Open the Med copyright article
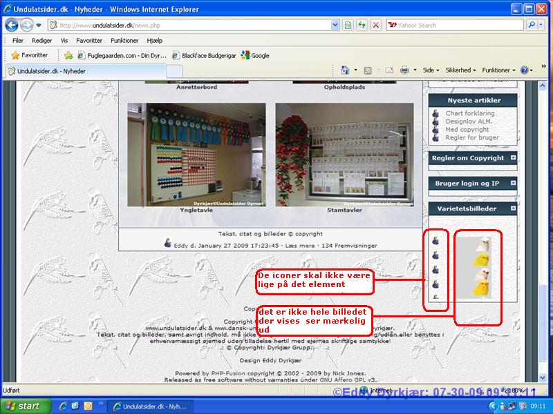Image resolution: width=553 pixels, height=414 pixels. [x=467, y=130]
